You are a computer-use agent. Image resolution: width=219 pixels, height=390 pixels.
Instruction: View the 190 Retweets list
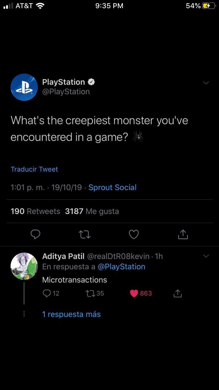(35, 211)
